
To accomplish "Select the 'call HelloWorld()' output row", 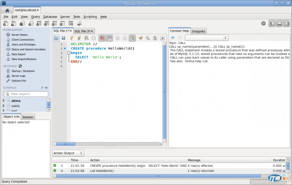I will (x=169, y=171).
